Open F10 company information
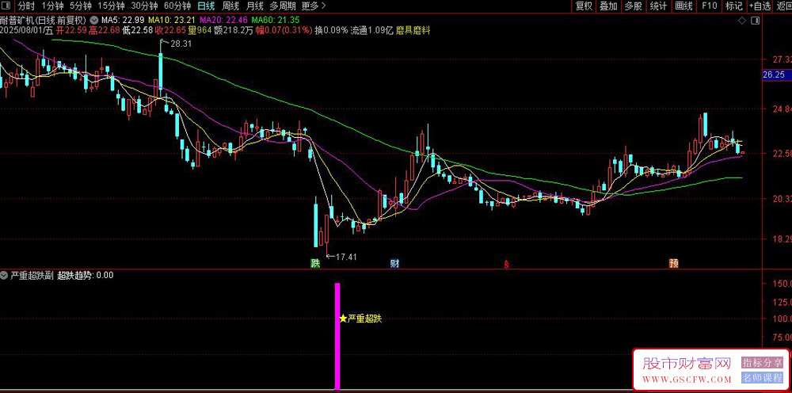The height and width of the screenshot is (393, 792). coord(709,6)
